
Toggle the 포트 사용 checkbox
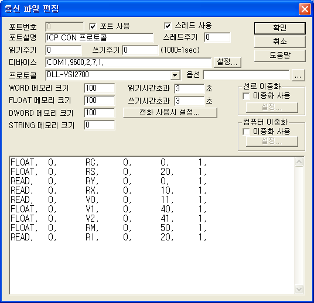[x=93, y=26]
